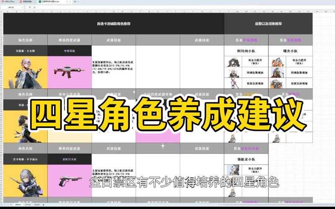Screen dimensions: 335x209
Task: Click the 芙提雅 character portrait image
Action: (26, 72)
